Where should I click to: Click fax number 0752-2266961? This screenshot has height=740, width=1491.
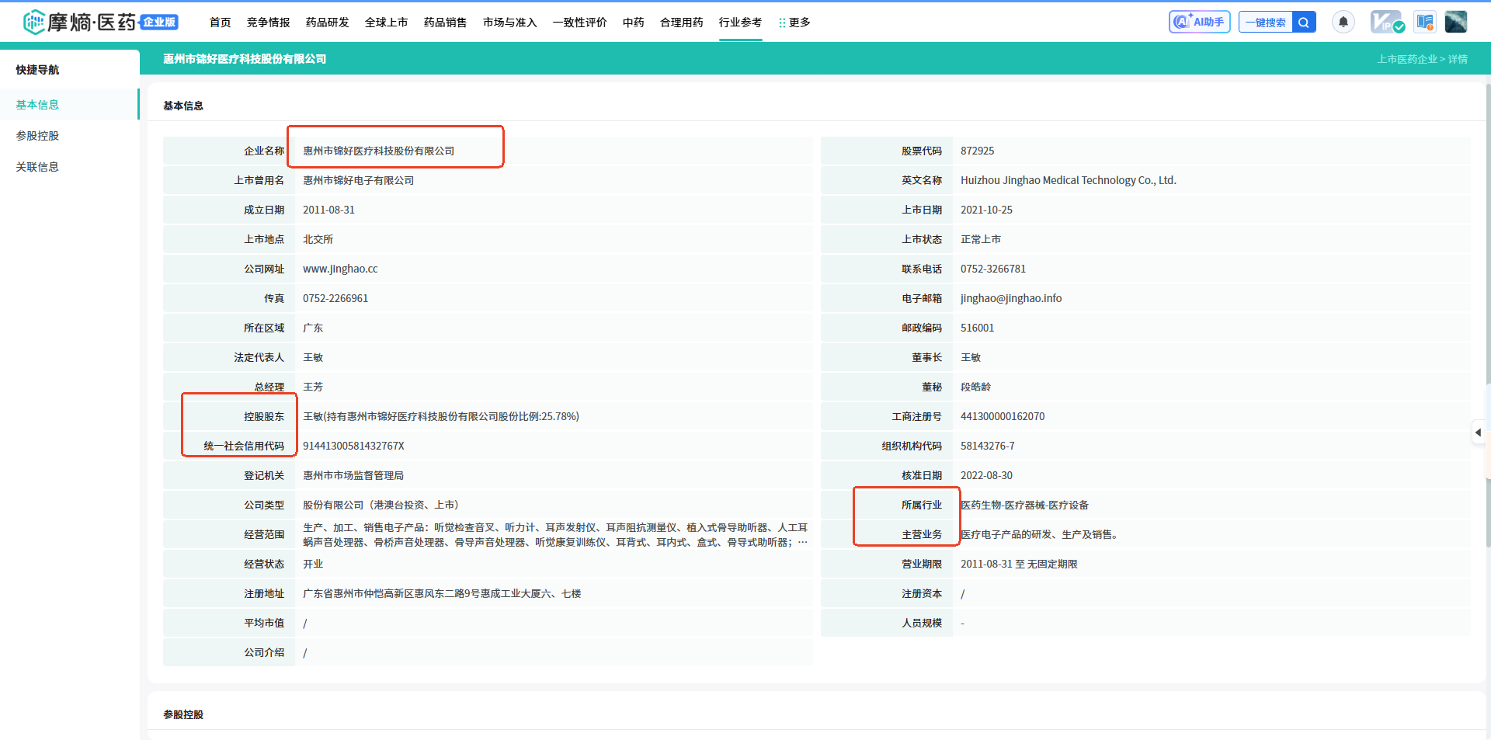(x=335, y=298)
